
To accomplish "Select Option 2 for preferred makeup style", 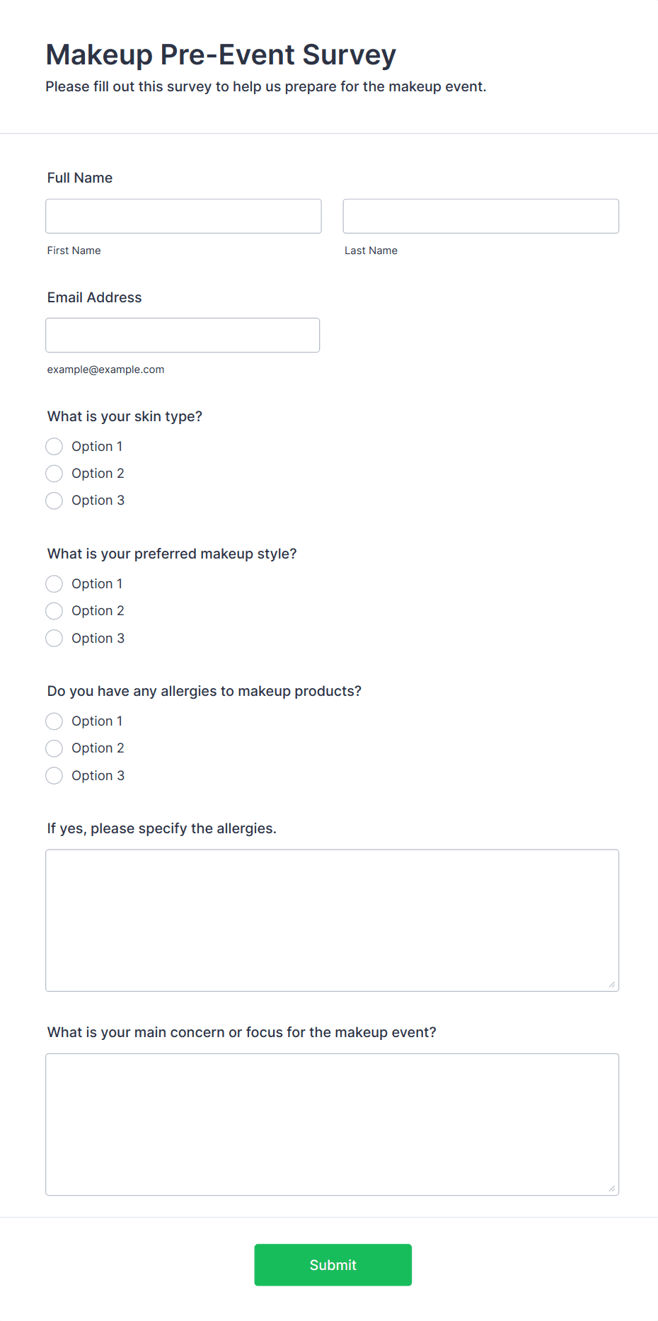I will tap(54, 610).
